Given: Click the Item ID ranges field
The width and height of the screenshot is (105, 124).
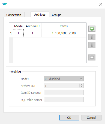Looking at the screenshot, I should [64, 92].
